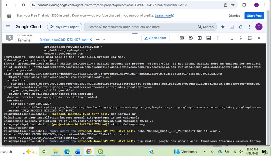
Task: Switch to Chrome taskbar icon
Action: (x=89, y=152)
